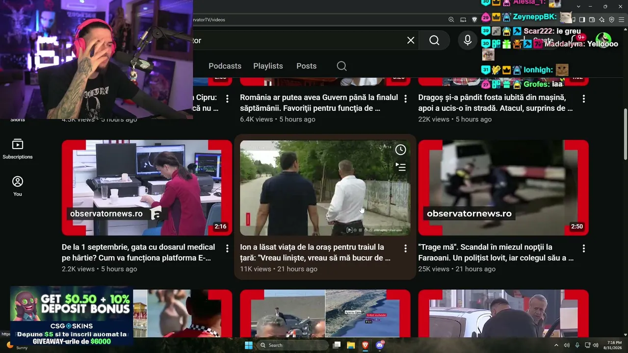This screenshot has height=353, width=628.
Task: Click the zoom magnifier in the address bar
Action: tap(451, 20)
